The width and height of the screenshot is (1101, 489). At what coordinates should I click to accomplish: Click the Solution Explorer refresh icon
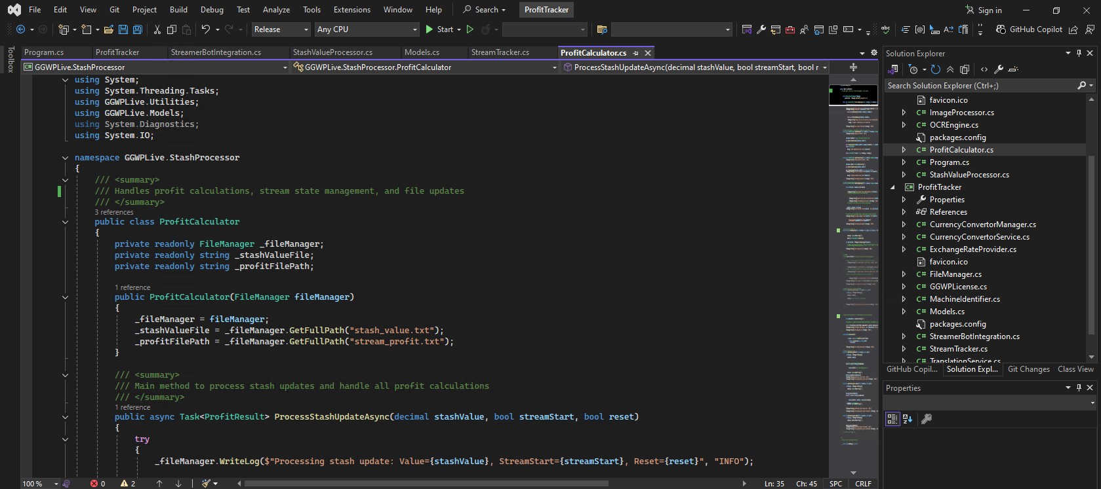[x=936, y=69]
